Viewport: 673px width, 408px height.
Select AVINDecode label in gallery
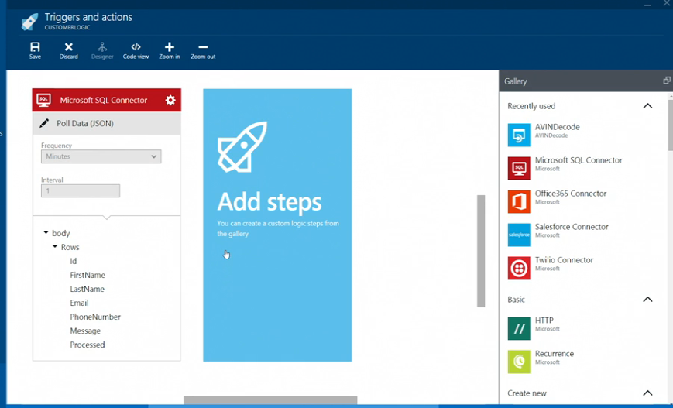(x=557, y=127)
